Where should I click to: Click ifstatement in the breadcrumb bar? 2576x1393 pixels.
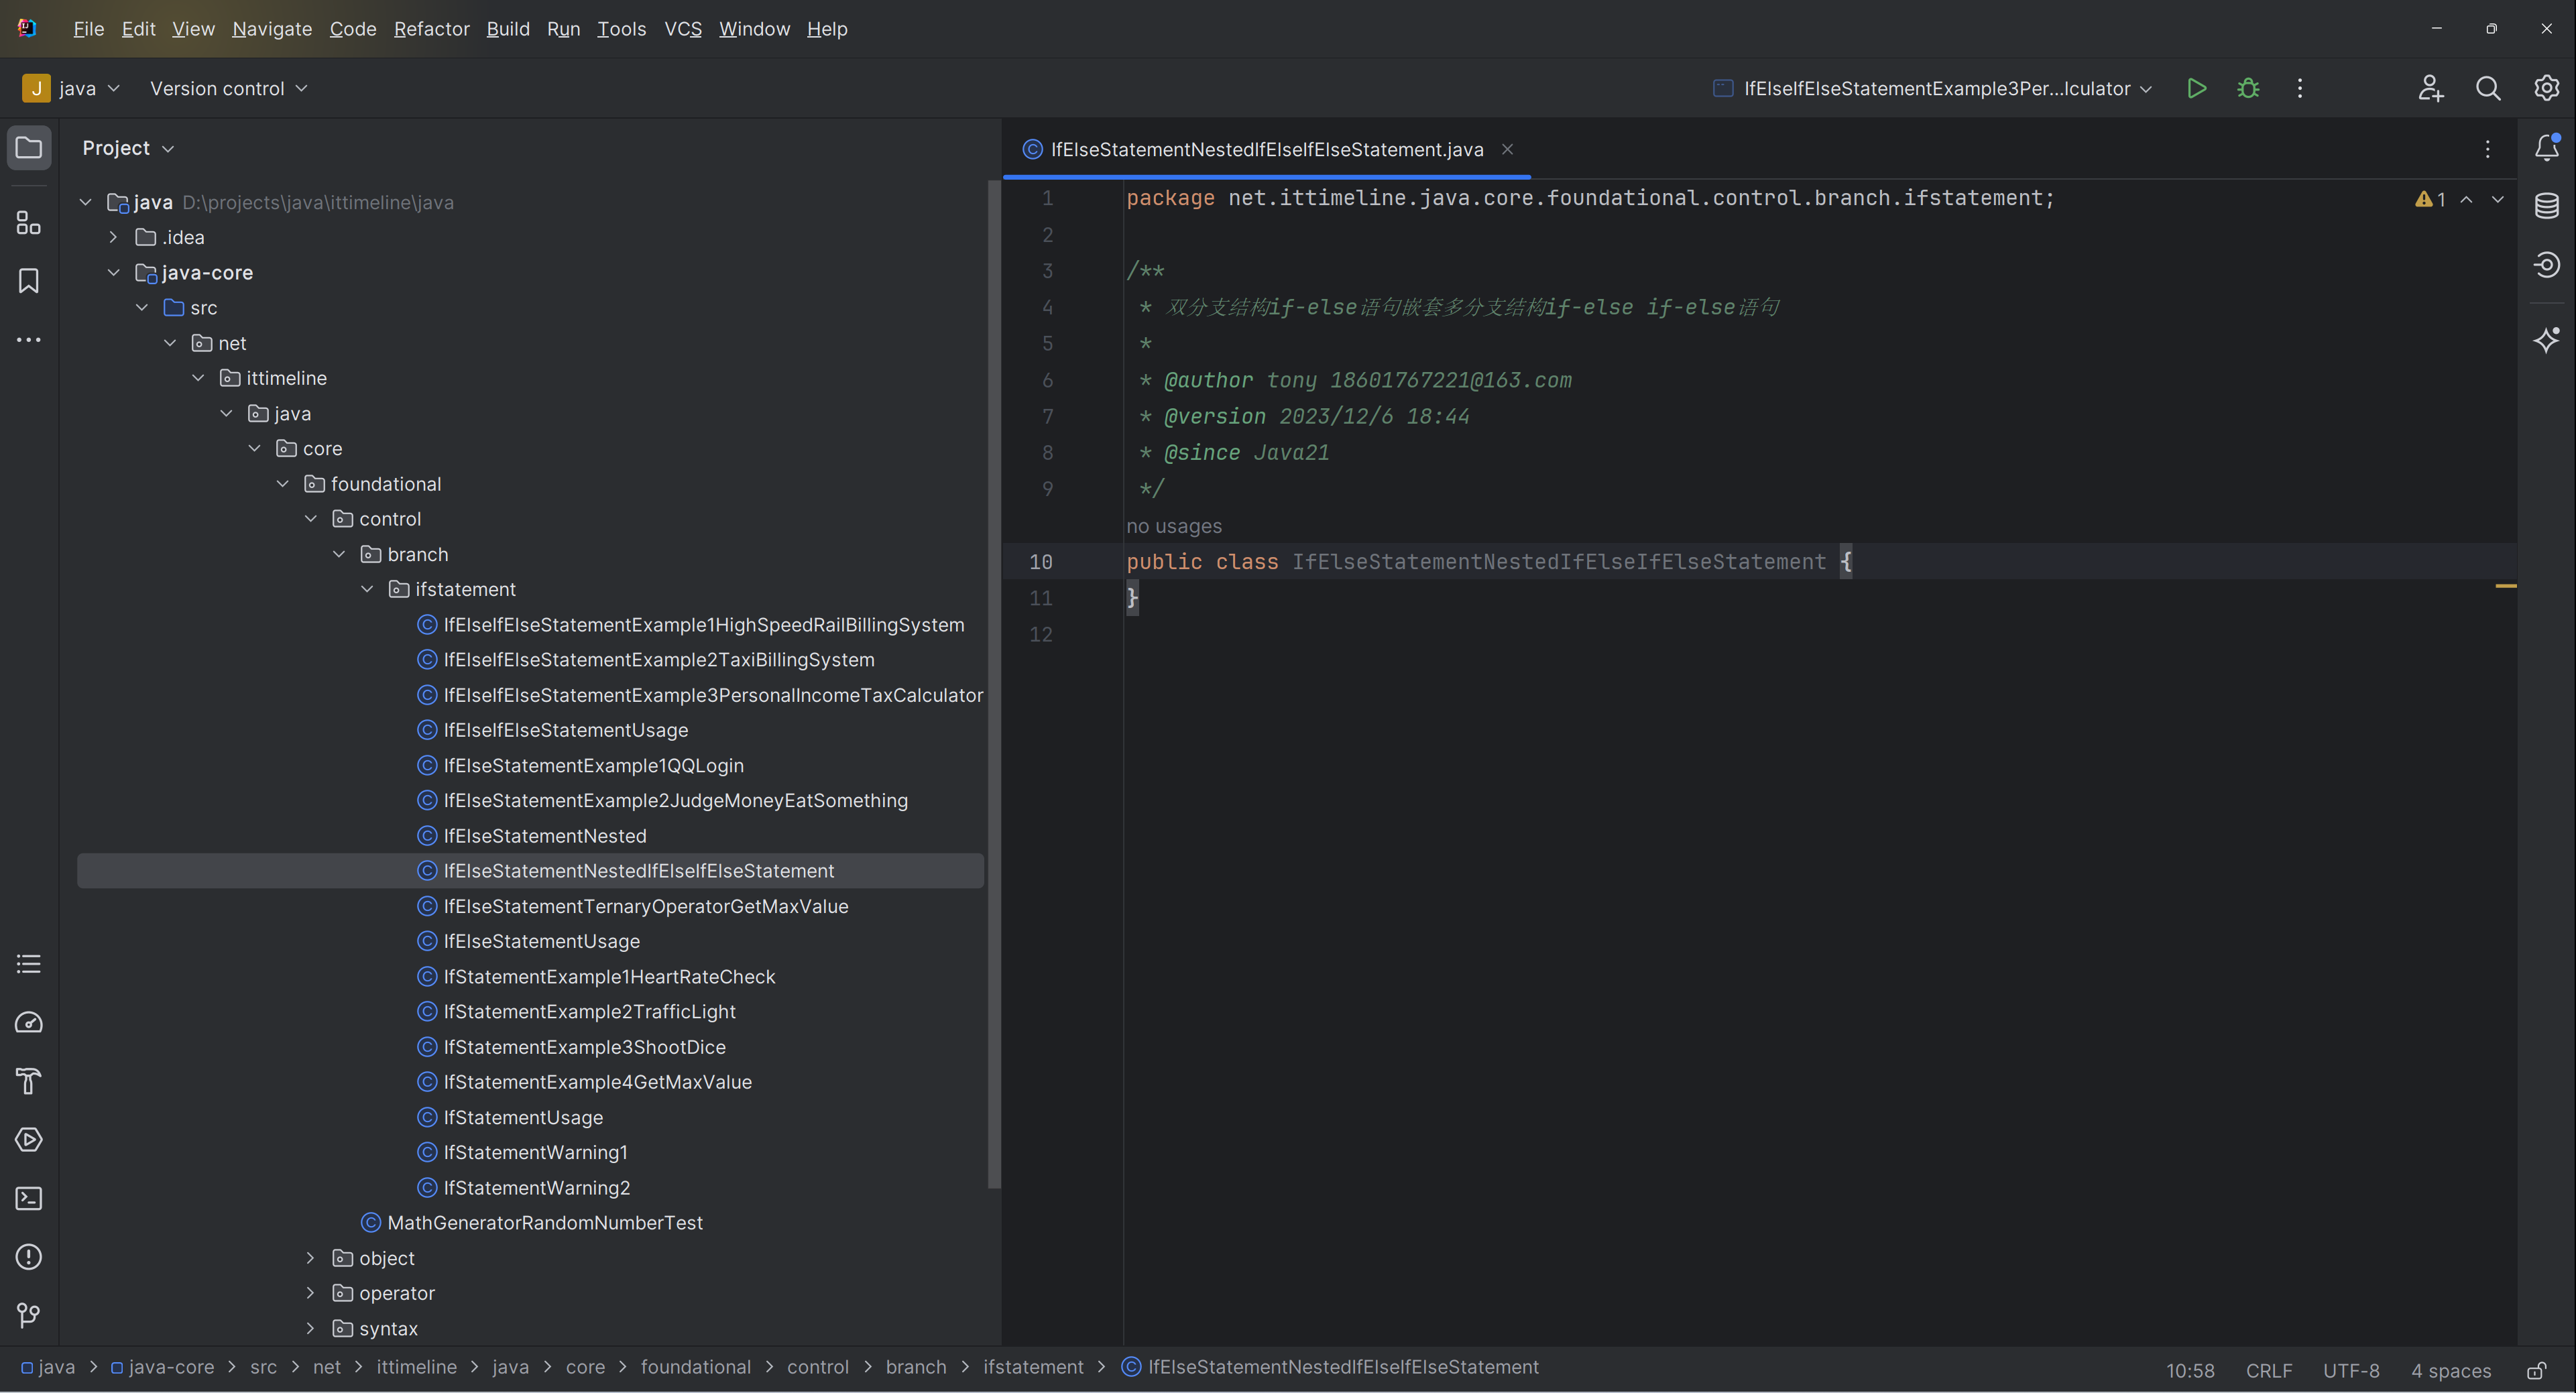click(1033, 1367)
